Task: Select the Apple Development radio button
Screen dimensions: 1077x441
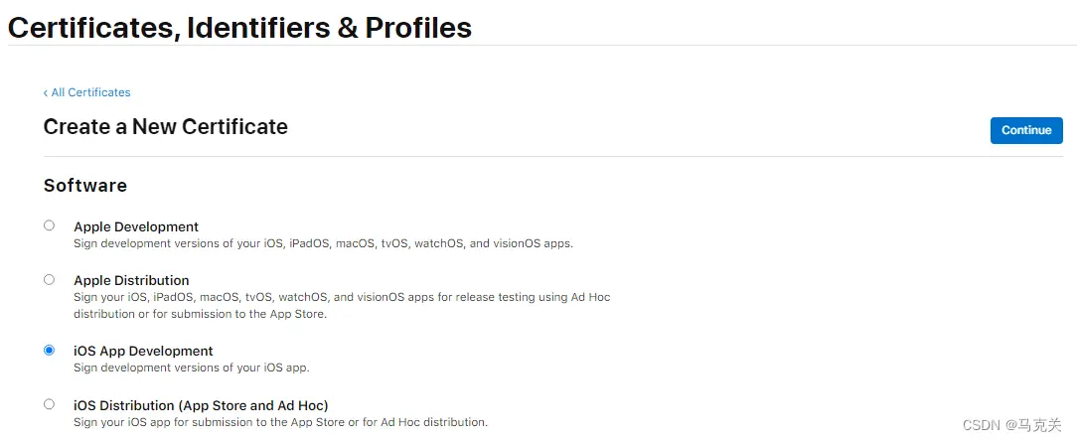Action: pyautogui.click(x=49, y=225)
